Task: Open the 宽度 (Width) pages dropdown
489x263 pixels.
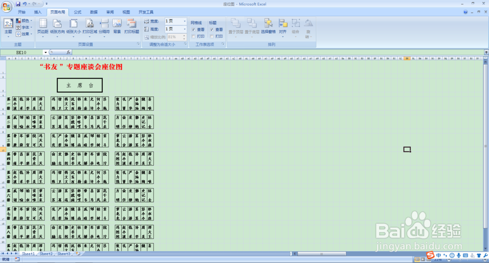Action: (185, 21)
